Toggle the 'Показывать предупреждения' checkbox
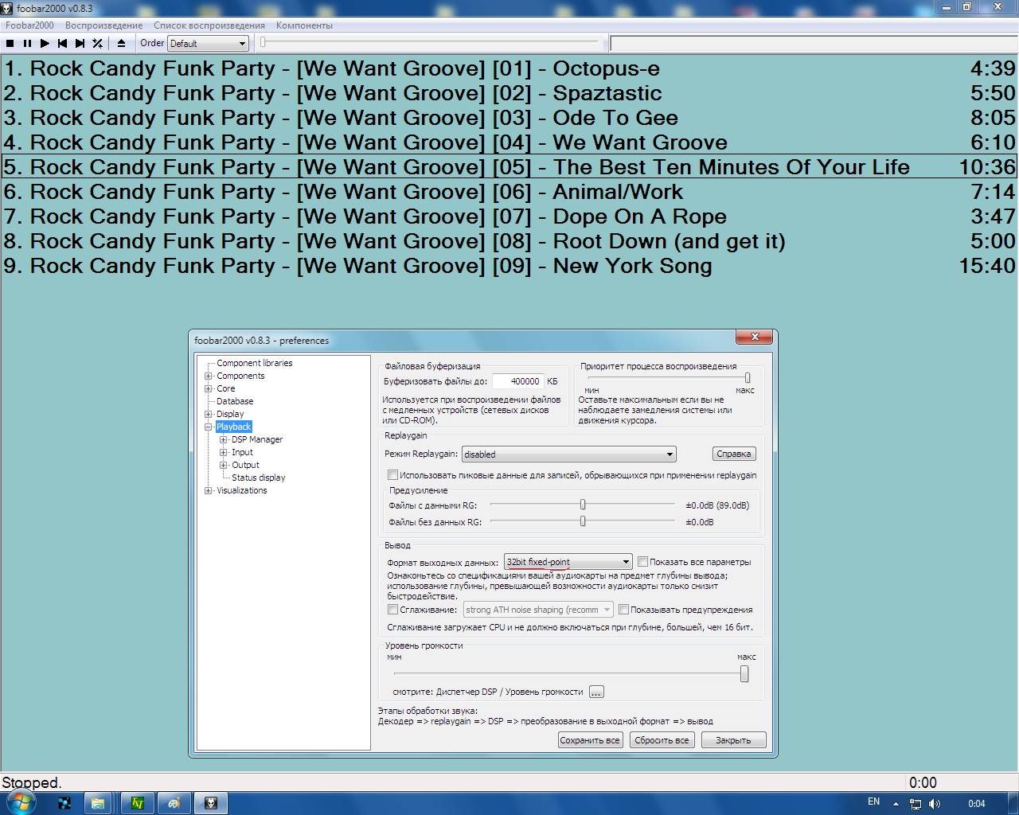The image size is (1019, 815). [623, 610]
